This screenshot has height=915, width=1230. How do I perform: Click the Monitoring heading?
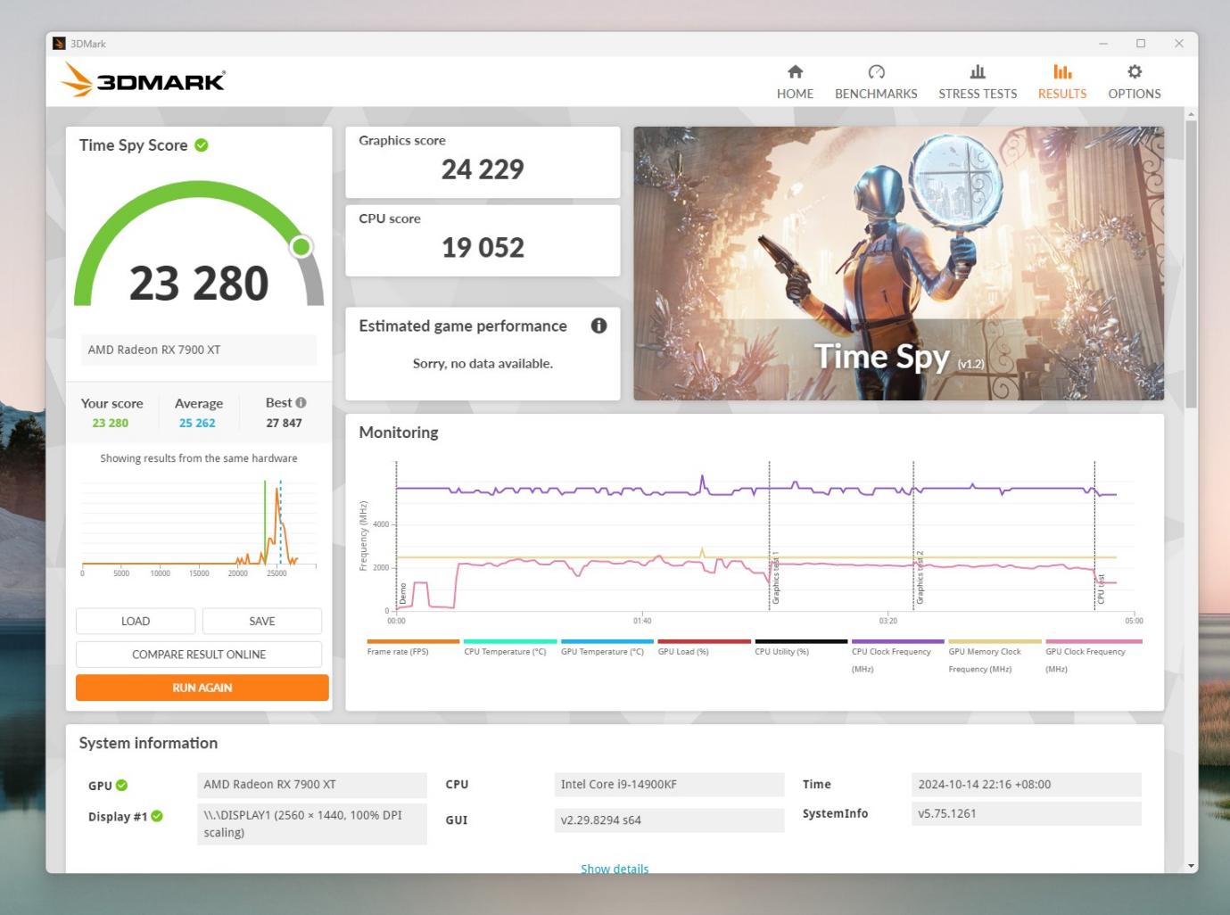click(399, 433)
